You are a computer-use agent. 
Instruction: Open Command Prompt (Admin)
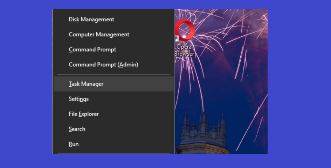point(113,65)
